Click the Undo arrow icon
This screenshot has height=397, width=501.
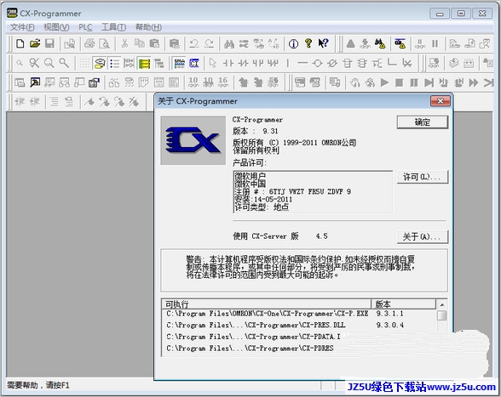point(194,43)
